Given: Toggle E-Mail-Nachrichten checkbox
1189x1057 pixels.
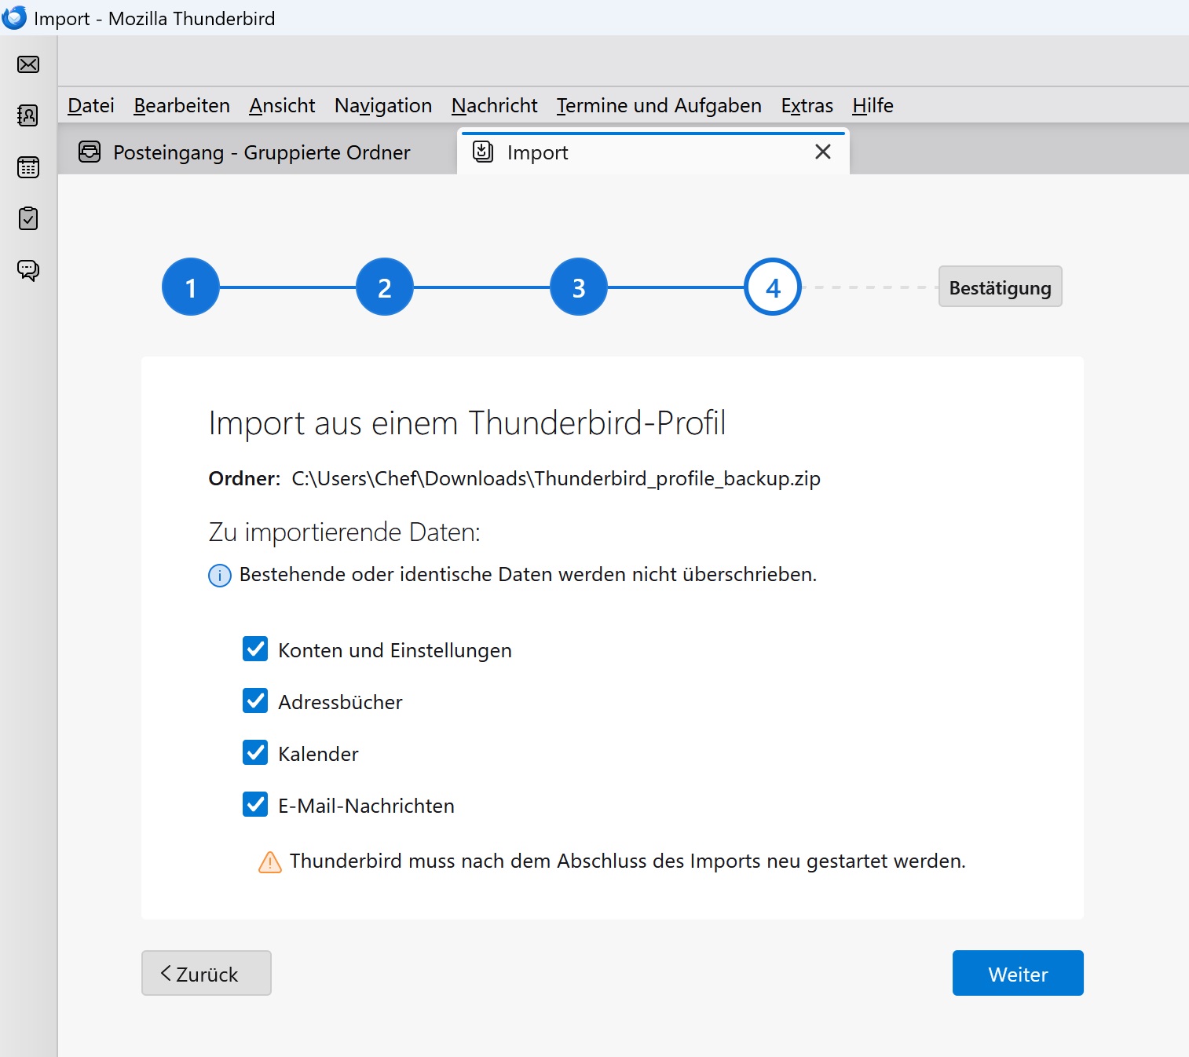Looking at the screenshot, I should [255, 805].
